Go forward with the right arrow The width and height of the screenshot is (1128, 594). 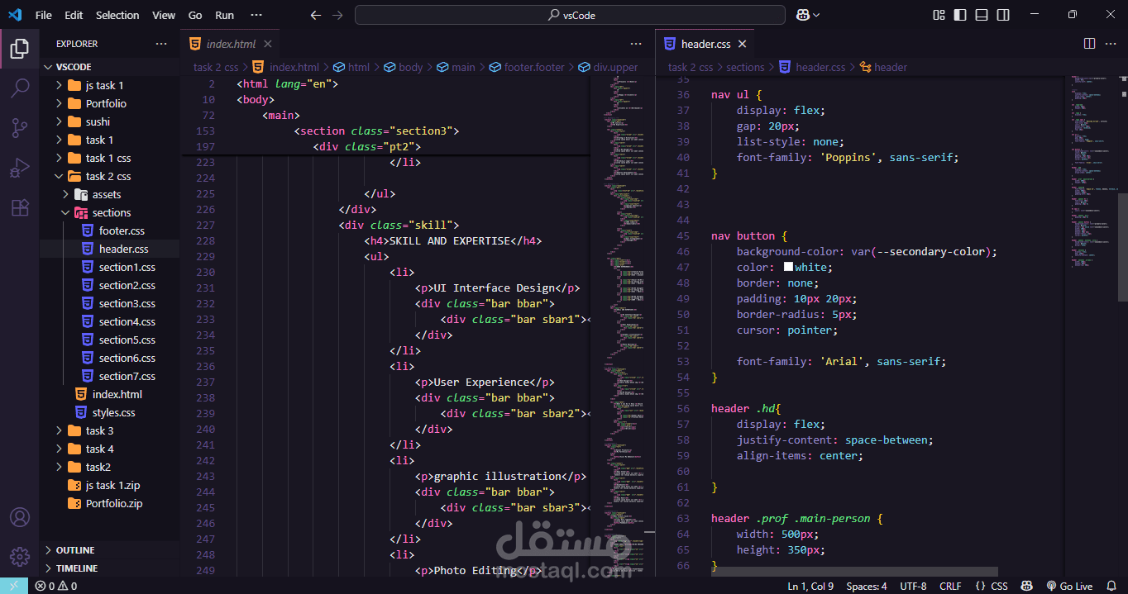tap(337, 15)
